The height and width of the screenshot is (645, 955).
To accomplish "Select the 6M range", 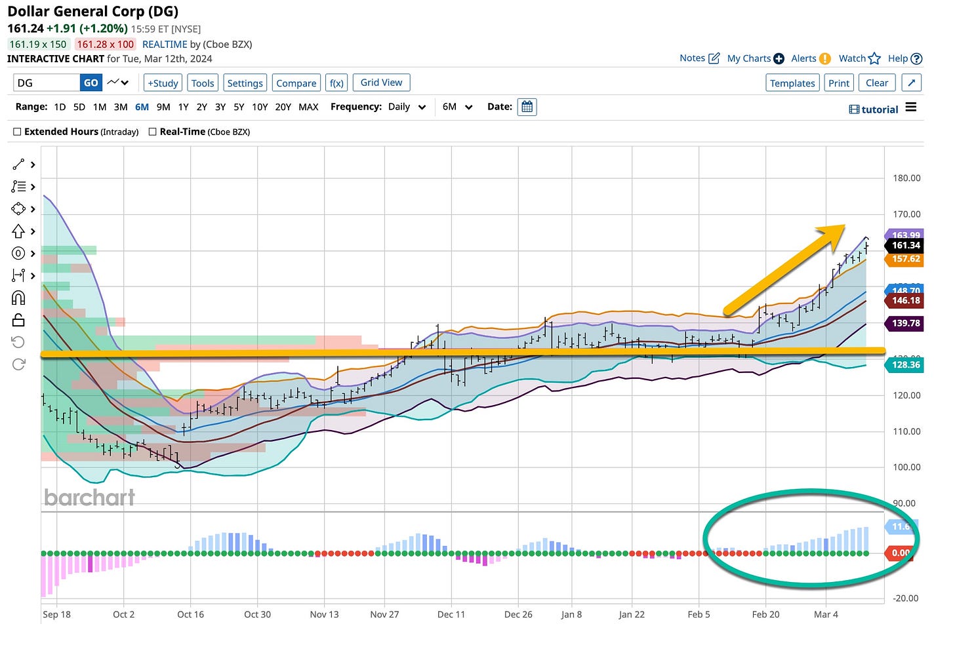I will point(142,107).
